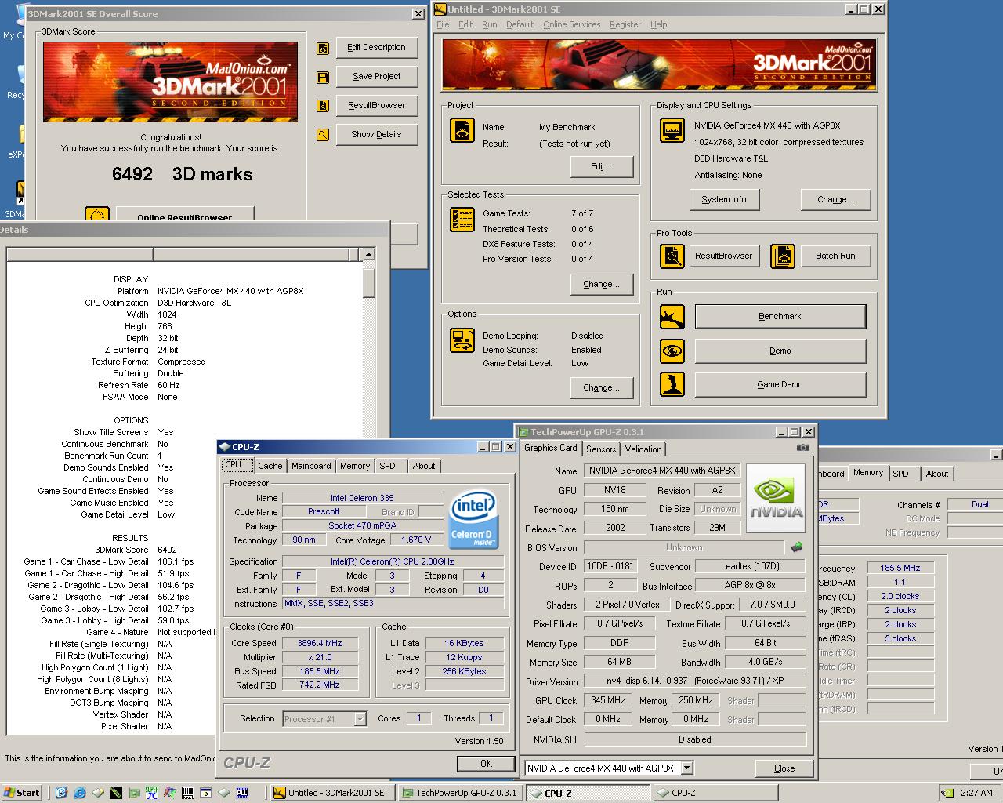
Task: Click scroll up arrow in Details list
Action: [x=369, y=255]
